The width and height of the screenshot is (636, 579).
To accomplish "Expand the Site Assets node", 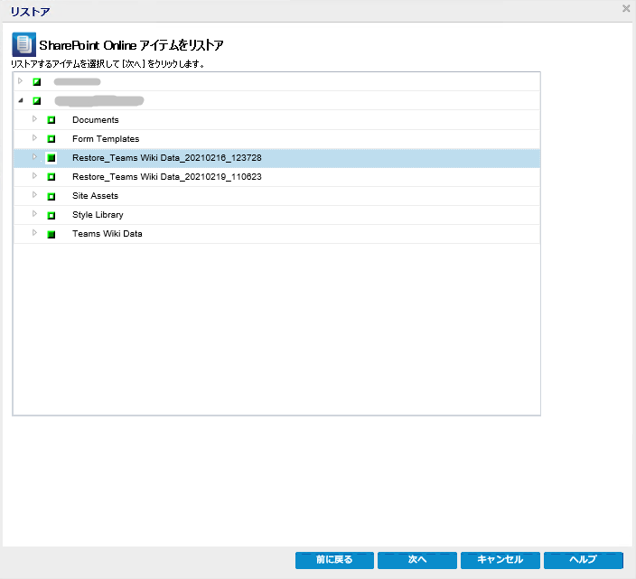I will click(34, 194).
